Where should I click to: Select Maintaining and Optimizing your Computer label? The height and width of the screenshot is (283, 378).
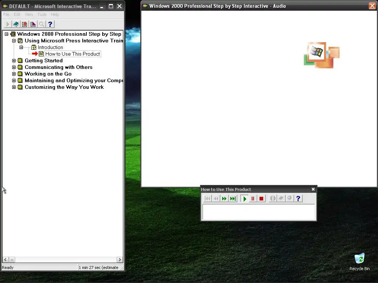74,80
